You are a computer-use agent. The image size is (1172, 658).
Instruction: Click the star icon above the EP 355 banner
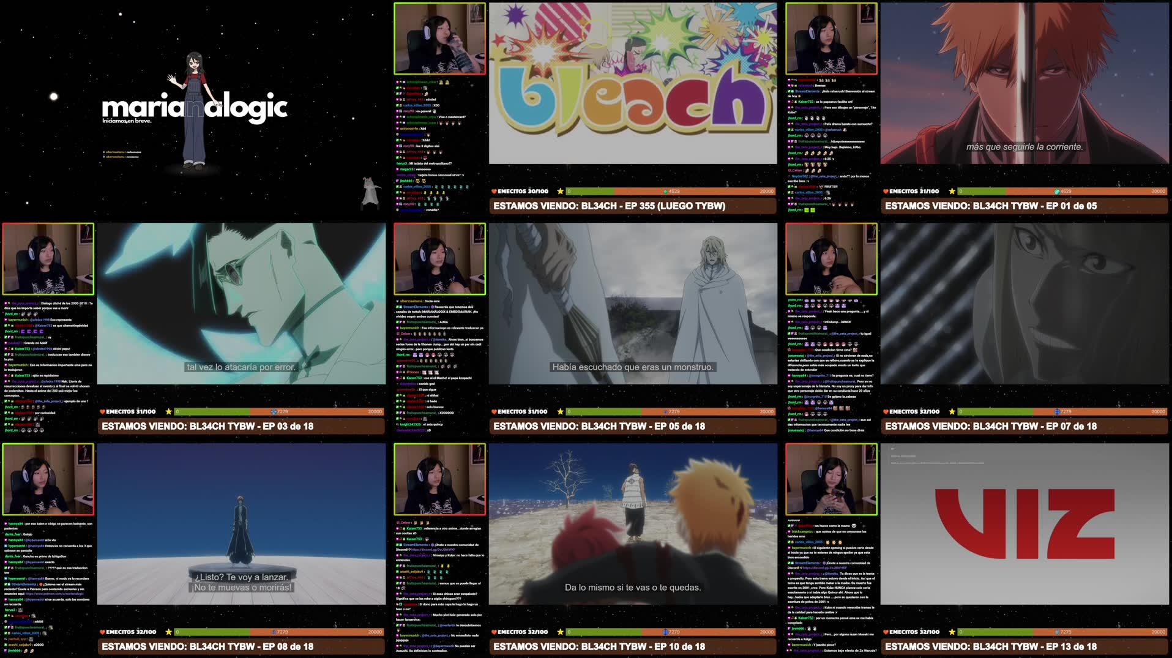point(560,192)
